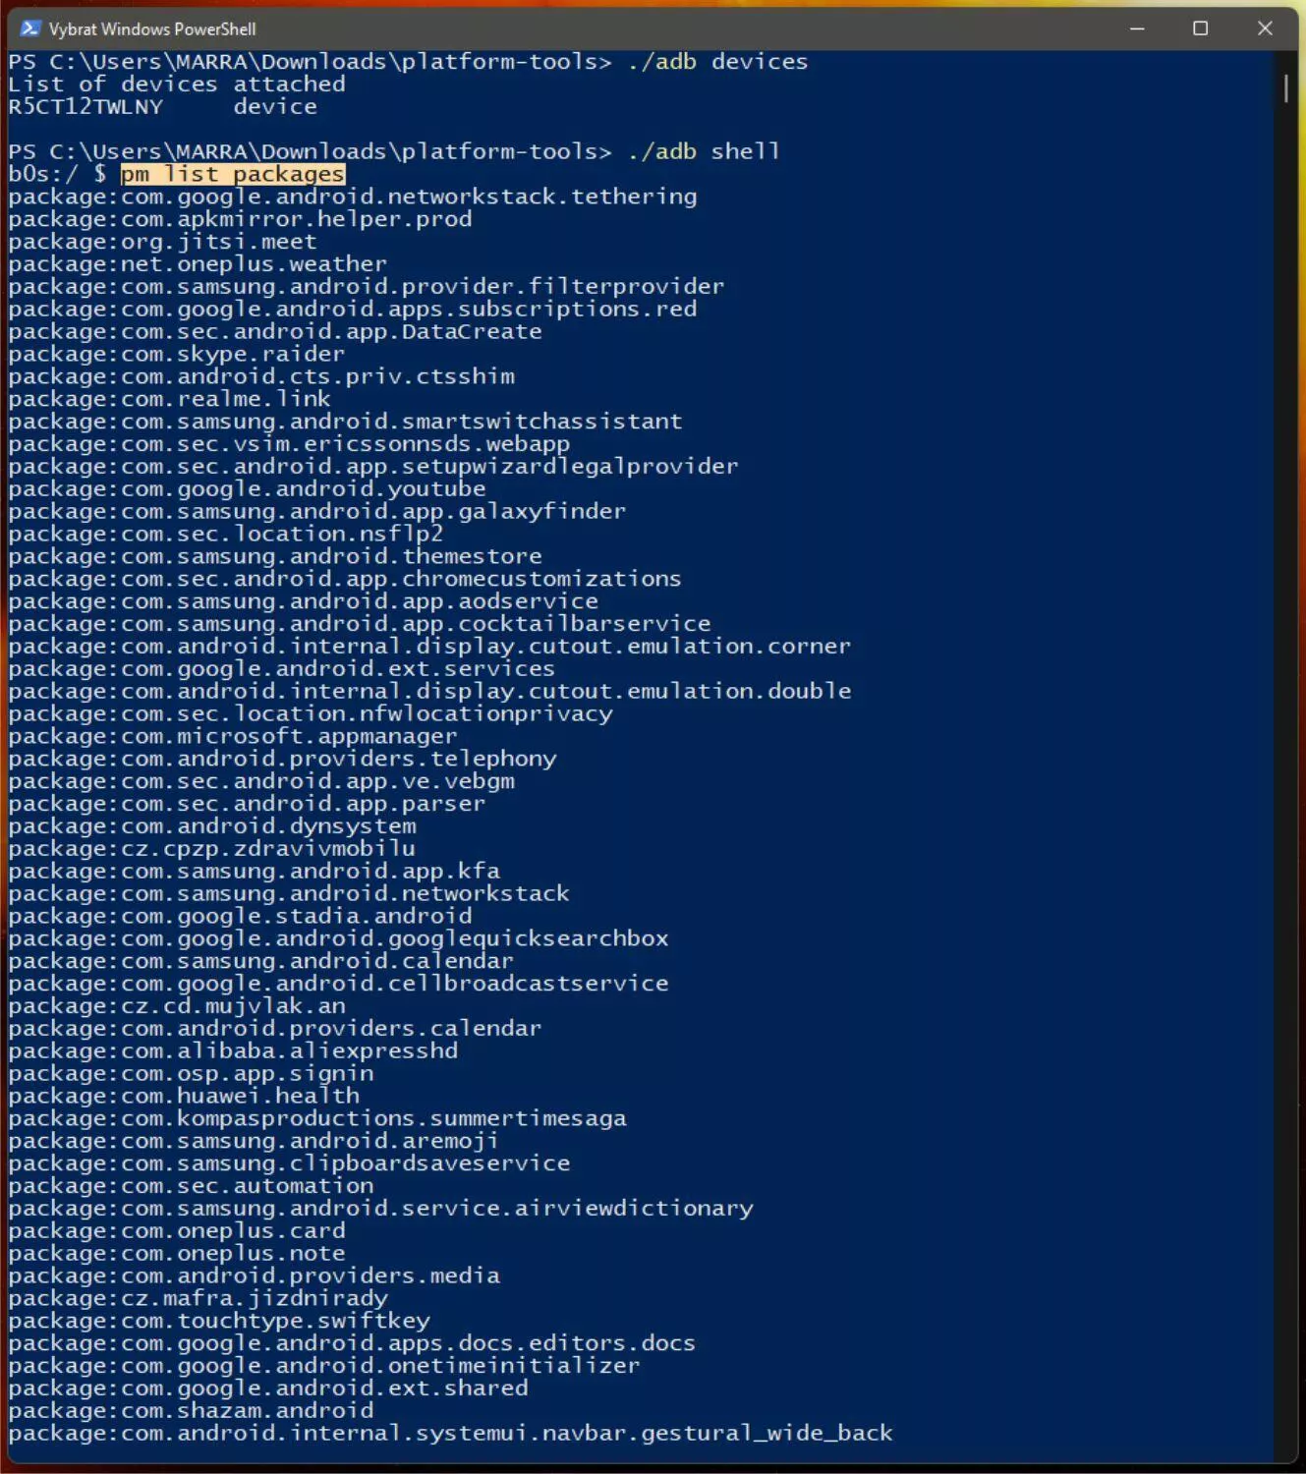The width and height of the screenshot is (1306, 1474).
Task: Click package com.google.android.googlequicksearchbox
Action: pos(338,938)
